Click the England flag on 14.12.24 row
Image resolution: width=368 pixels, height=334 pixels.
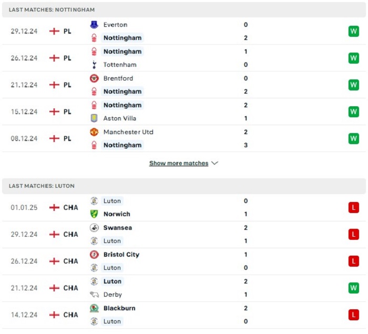click(x=54, y=315)
